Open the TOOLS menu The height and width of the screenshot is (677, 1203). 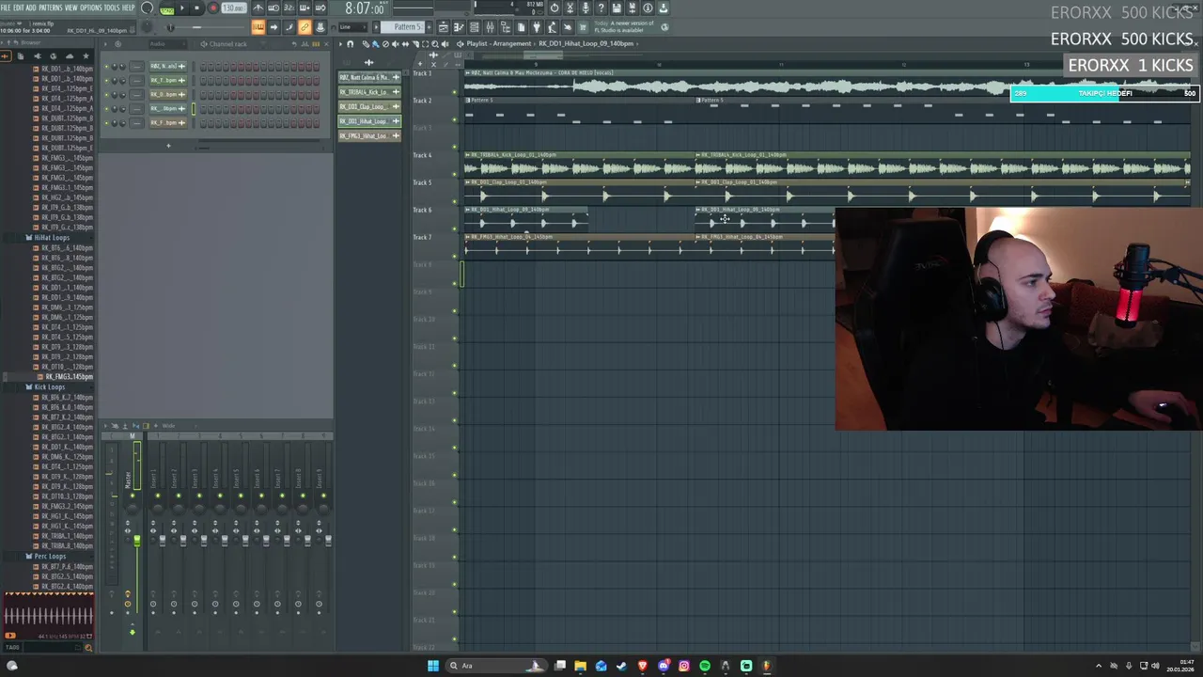112,8
